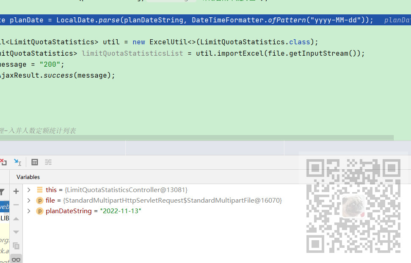Click the move-down arrow icon in the Variables sidebar
Image resolution: width=411 pixels, height=263 pixels.
pyautogui.click(x=16, y=232)
